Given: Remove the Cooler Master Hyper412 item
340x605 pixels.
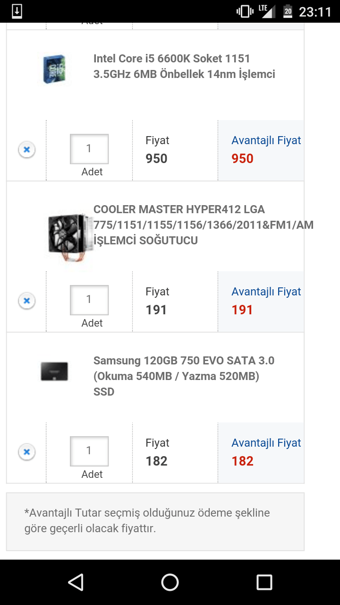Looking at the screenshot, I should coord(27,301).
